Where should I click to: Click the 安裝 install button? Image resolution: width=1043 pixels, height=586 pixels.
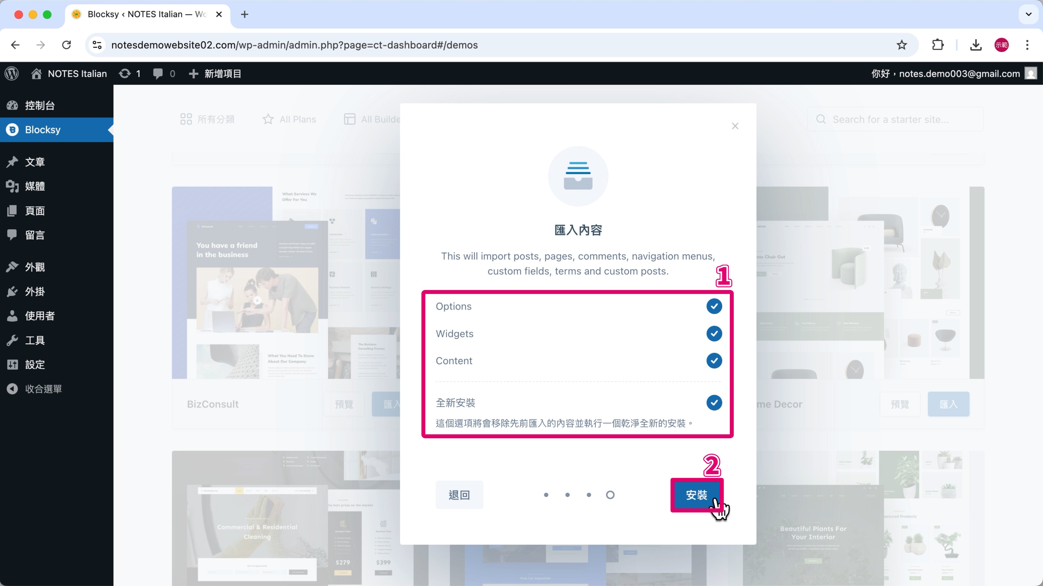tap(696, 495)
